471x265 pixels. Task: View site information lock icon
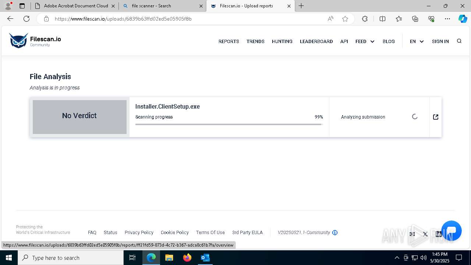[46, 19]
